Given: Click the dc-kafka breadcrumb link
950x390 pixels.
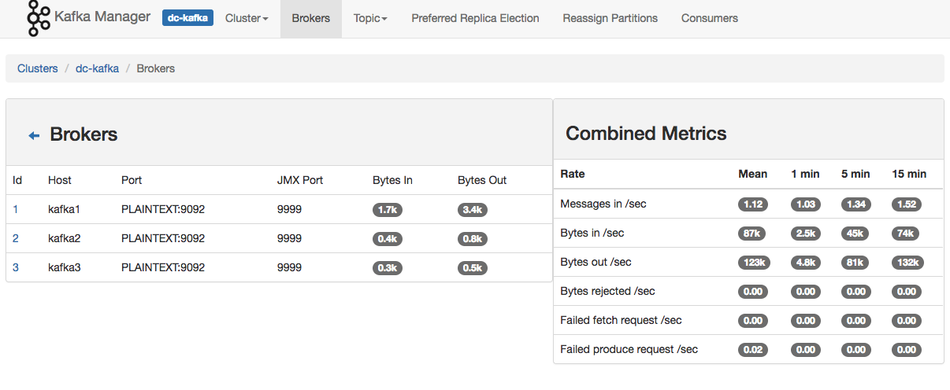Looking at the screenshot, I should pos(97,68).
